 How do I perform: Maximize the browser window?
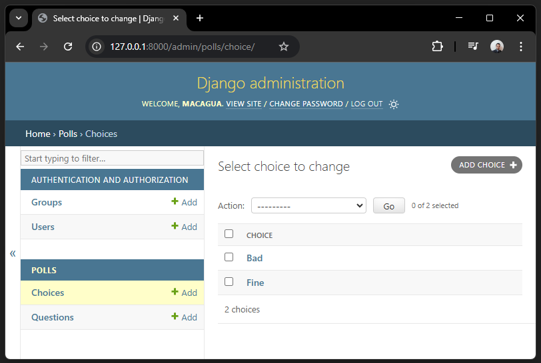pyautogui.click(x=490, y=18)
